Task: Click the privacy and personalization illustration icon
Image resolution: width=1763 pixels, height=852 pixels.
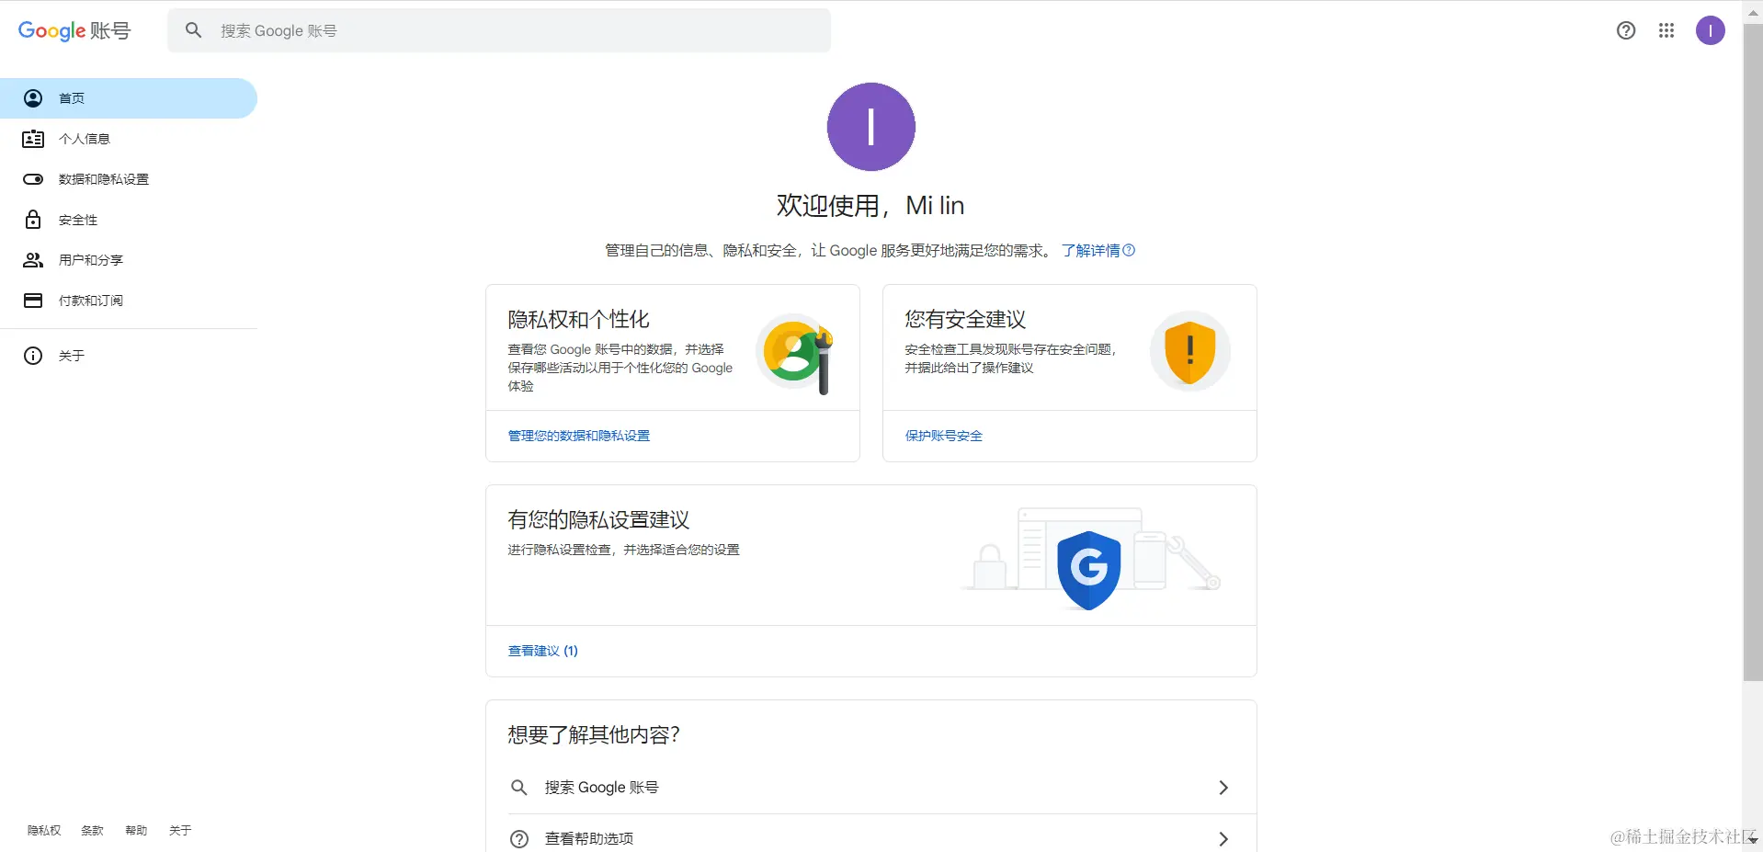Action: [x=795, y=354]
